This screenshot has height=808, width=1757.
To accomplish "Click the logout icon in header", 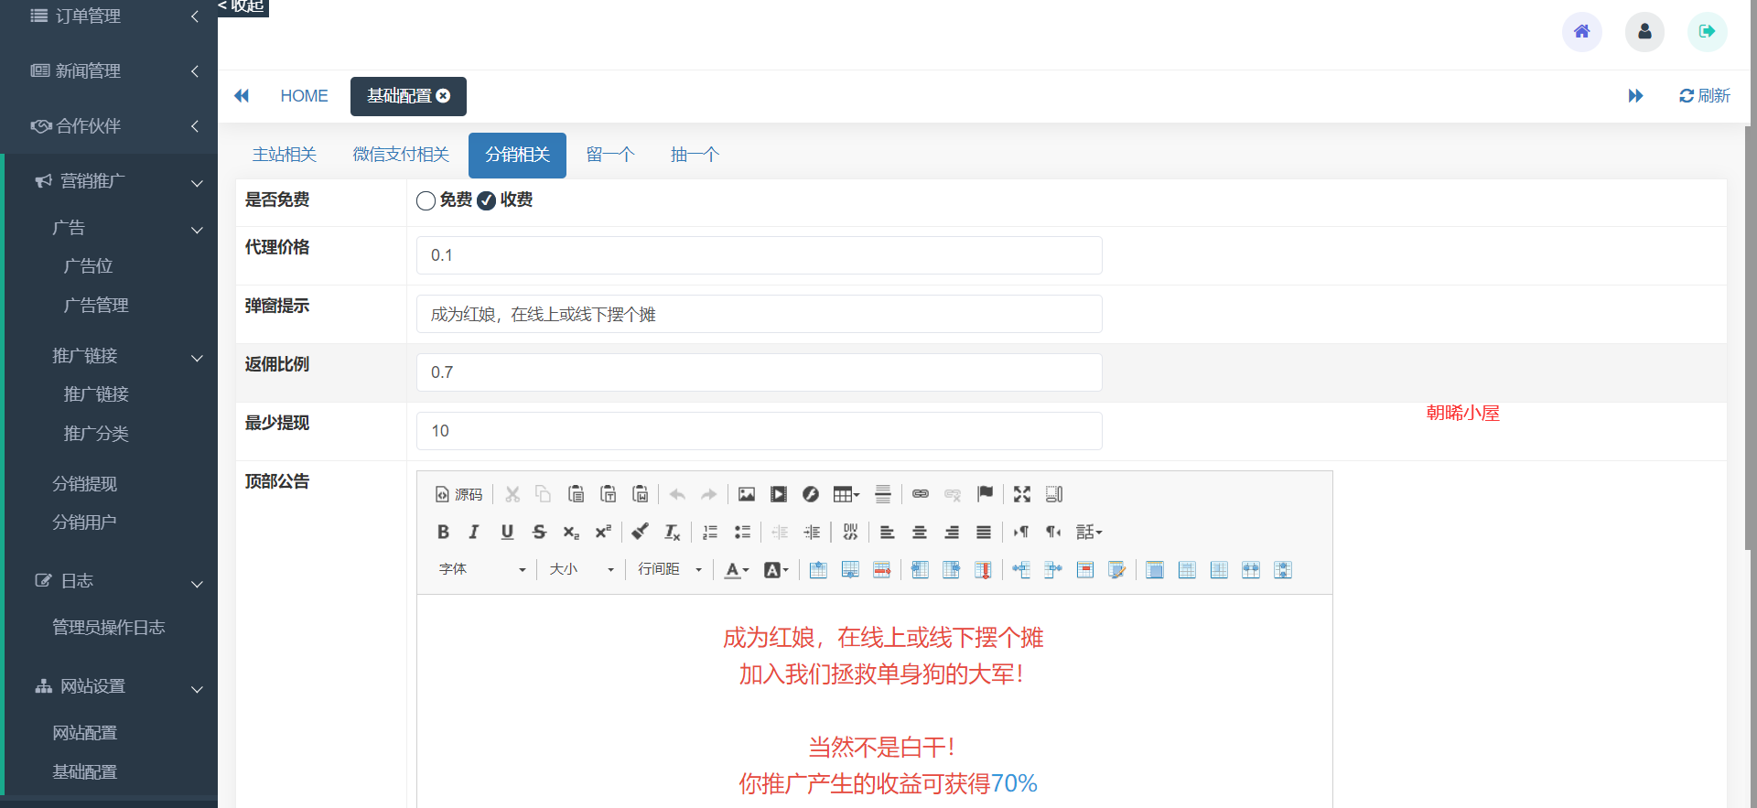I will click(x=1707, y=32).
